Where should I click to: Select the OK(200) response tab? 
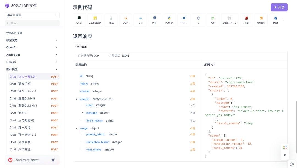(x=81, y=47)
